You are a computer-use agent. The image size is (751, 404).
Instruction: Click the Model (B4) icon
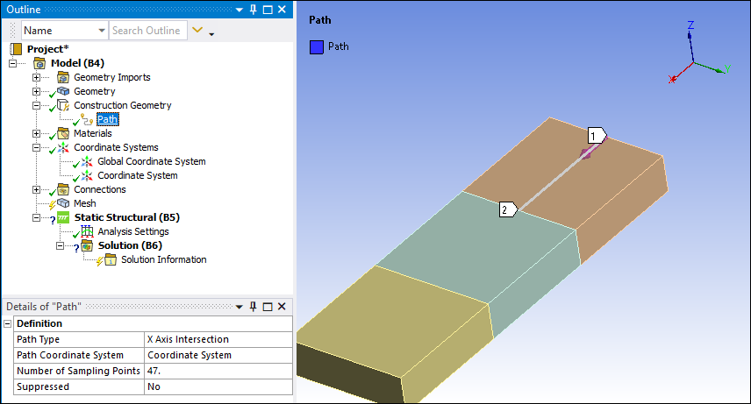[39, 63]
